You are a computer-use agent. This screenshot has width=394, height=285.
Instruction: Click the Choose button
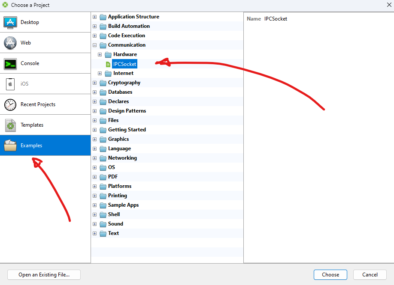pyautogui.click(x=330, y=275)
